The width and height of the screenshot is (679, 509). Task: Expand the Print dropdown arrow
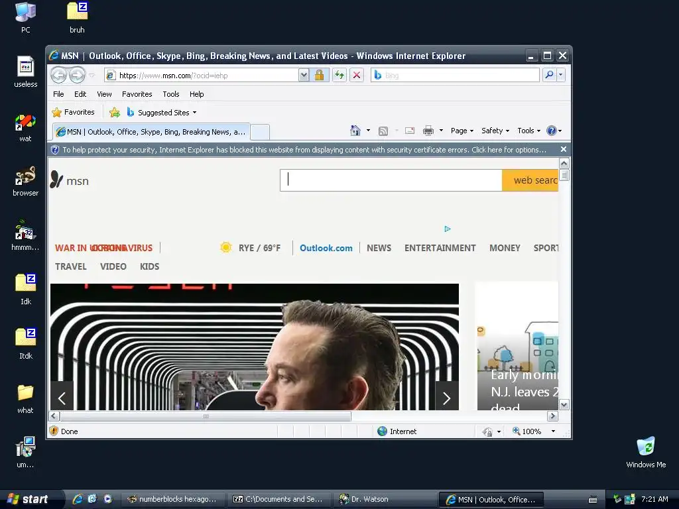[x=441, y=131]
